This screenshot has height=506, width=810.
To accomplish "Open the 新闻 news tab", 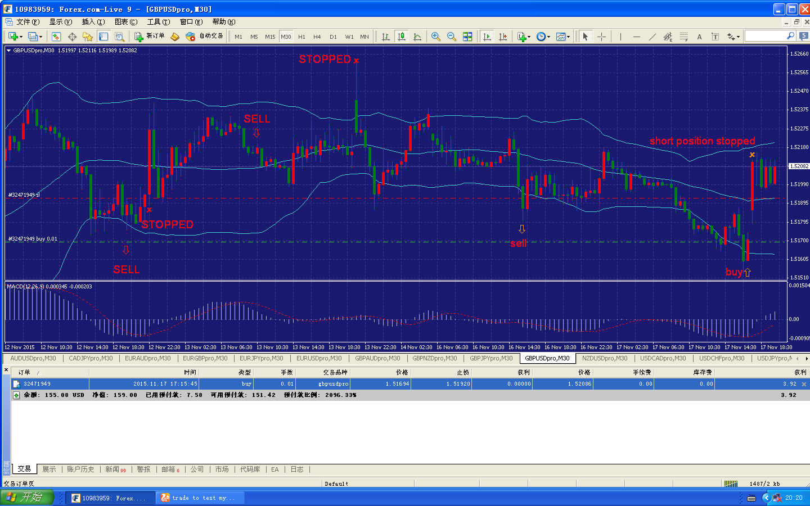I will pos(115,469).
